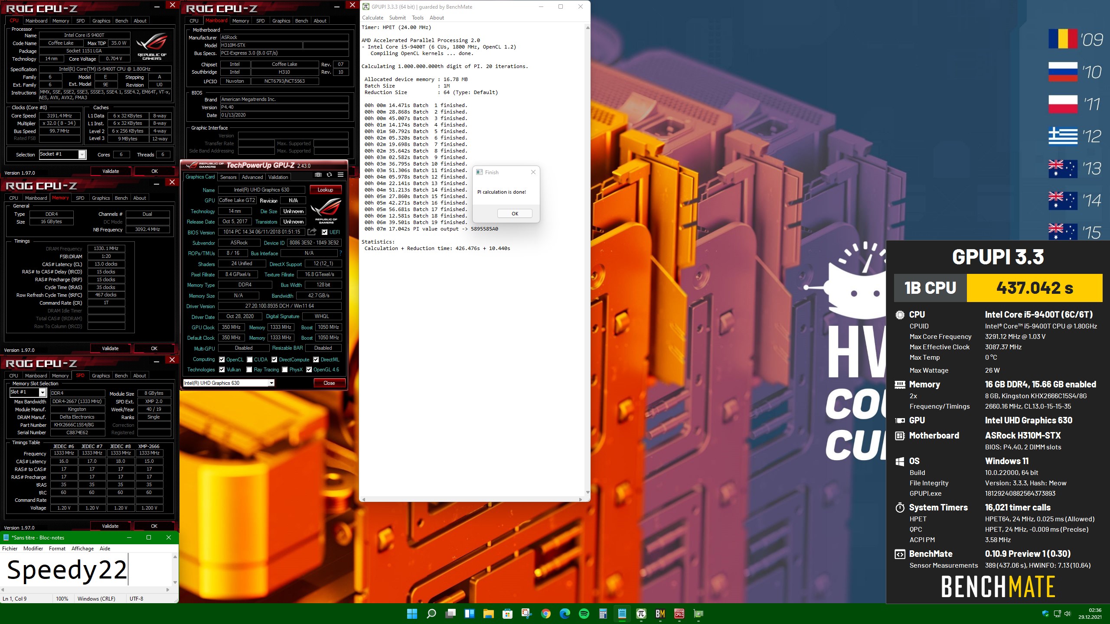Click GPUPI horizontal scrollbar

coord(472,500)
